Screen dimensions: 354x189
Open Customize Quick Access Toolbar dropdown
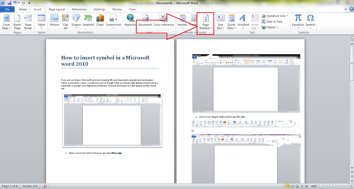29,3
